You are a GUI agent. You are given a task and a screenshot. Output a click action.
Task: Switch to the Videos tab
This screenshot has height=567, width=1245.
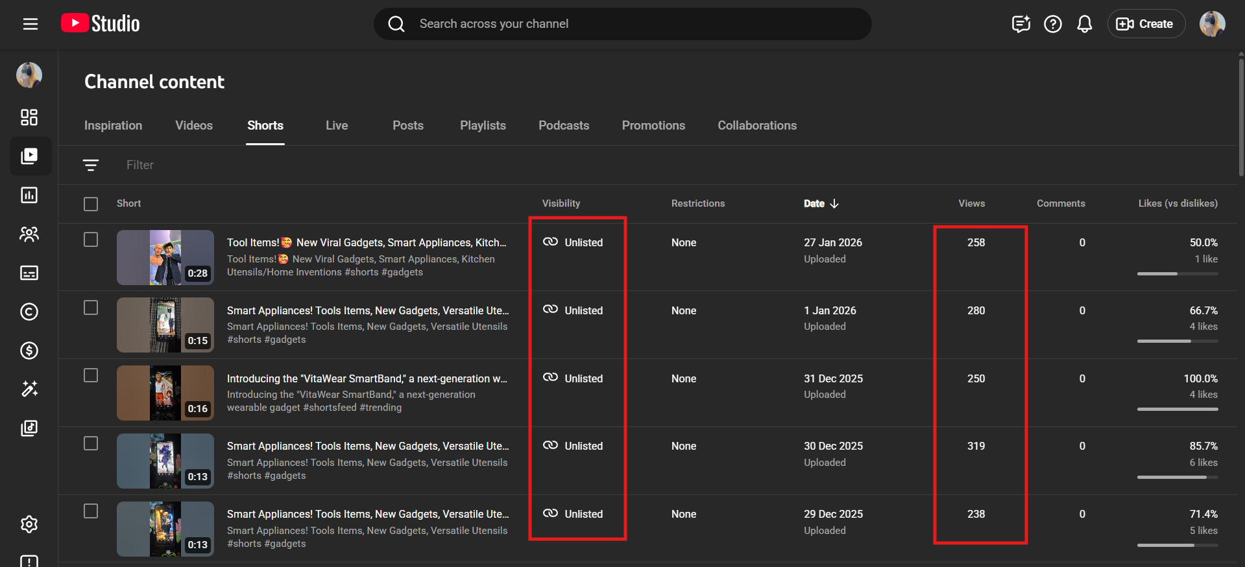click(193, 126)
